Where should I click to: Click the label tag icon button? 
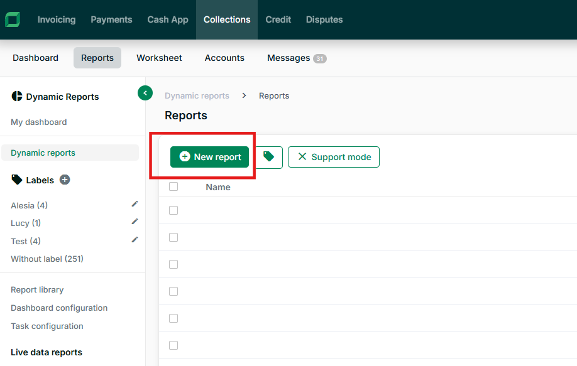point(269,157)
